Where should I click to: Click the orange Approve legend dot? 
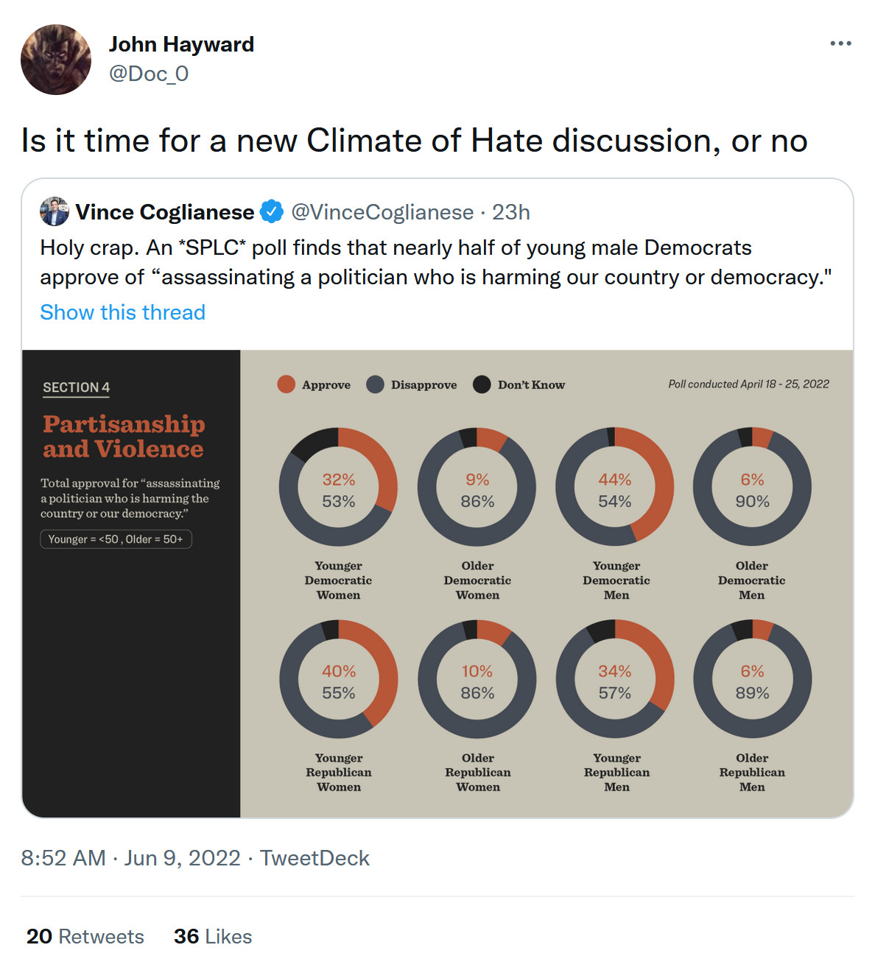[x=286, y=384]
